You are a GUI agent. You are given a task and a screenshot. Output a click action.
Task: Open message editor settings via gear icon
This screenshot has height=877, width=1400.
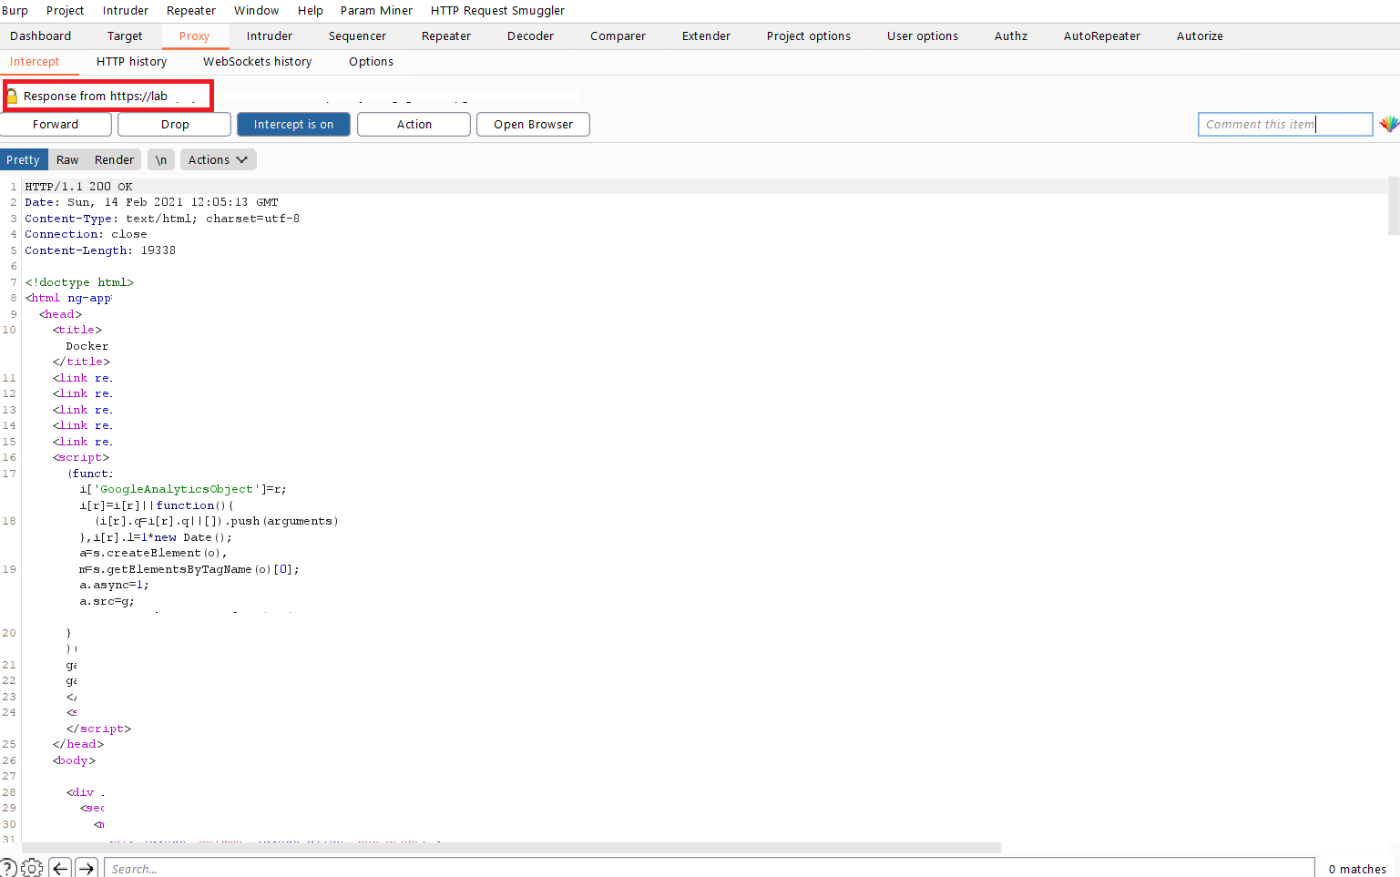pos(32,868)
